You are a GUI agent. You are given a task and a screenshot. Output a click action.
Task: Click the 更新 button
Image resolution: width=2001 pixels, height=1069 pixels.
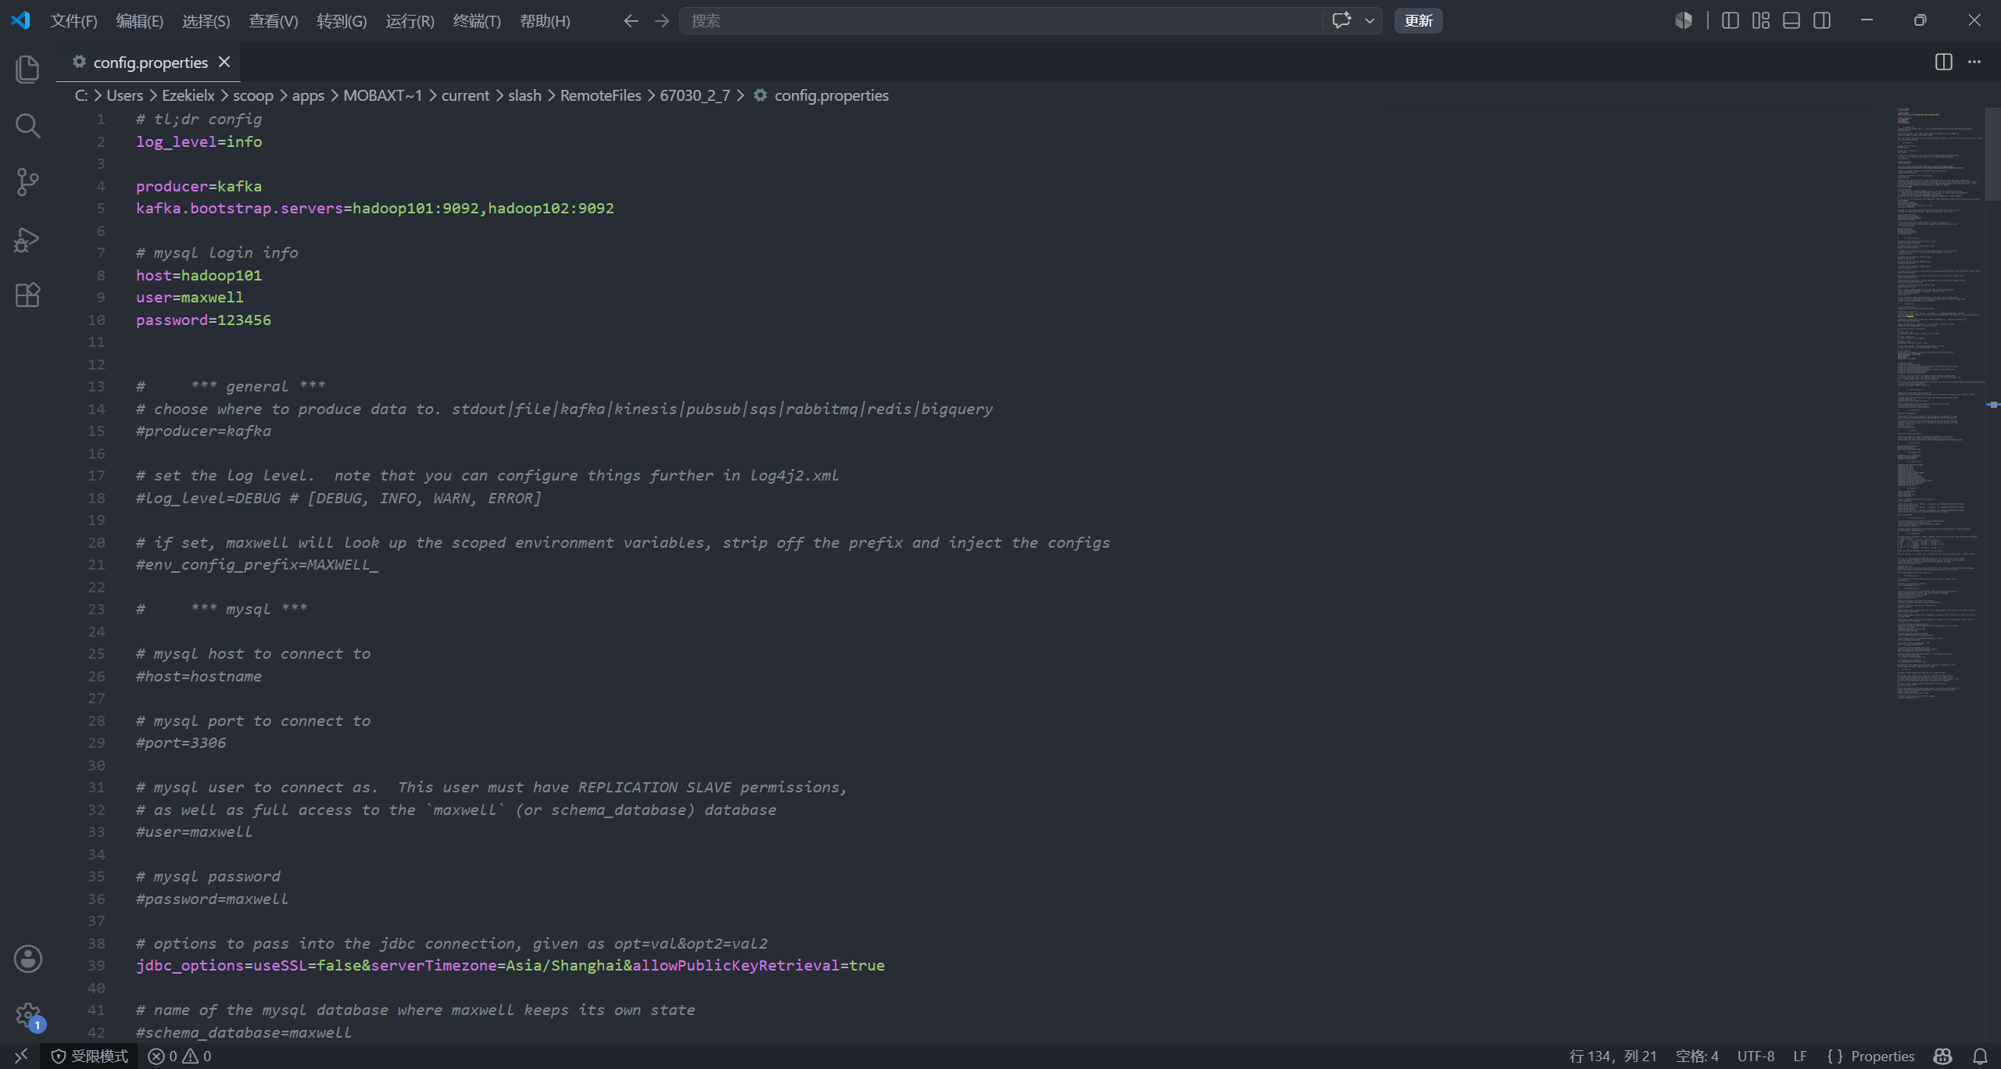pos(1418,21)
